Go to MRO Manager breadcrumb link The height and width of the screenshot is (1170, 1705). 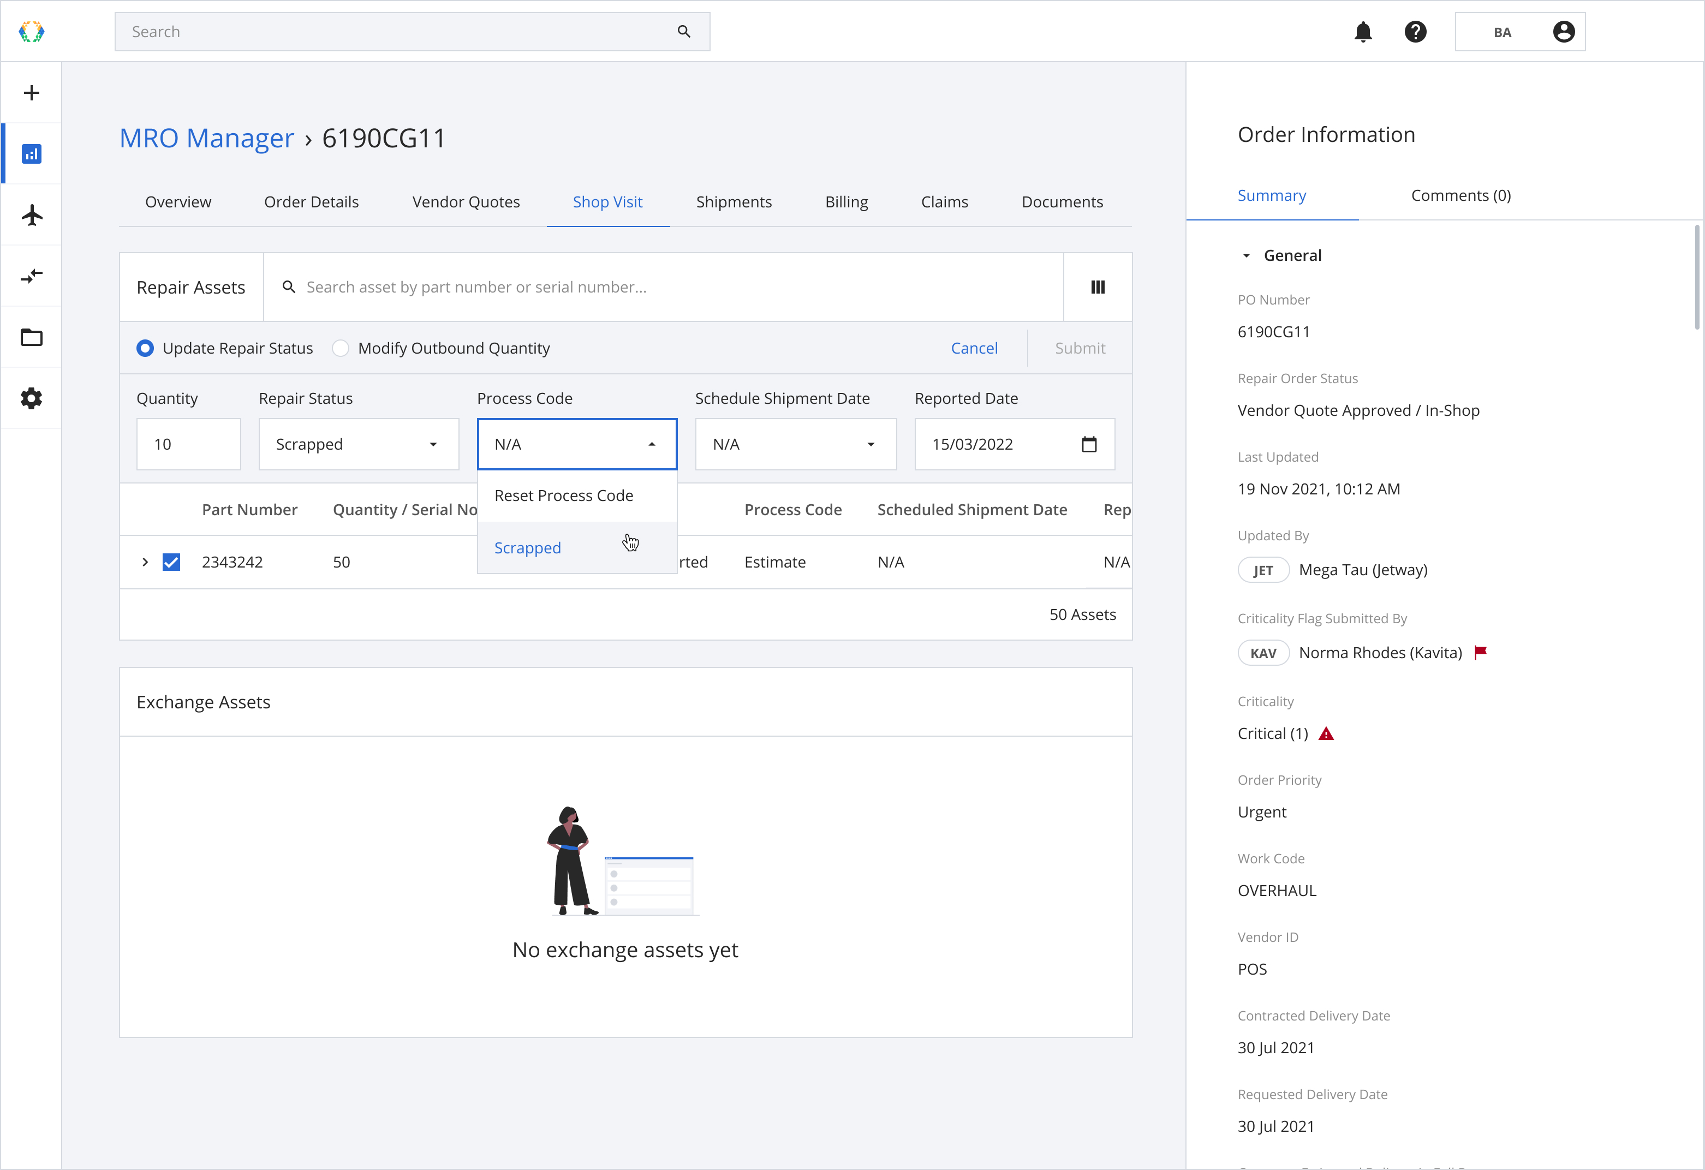pyautogui.click(x=207, y=138)
